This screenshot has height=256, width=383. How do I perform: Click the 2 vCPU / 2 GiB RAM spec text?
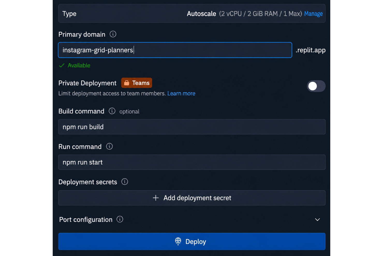pyautogui.click(x=260, y=13)
